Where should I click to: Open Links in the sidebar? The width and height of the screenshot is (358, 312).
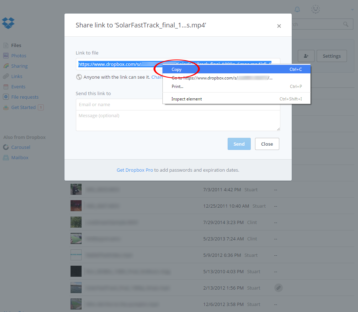pyautogui.click(x=17, y=76)
